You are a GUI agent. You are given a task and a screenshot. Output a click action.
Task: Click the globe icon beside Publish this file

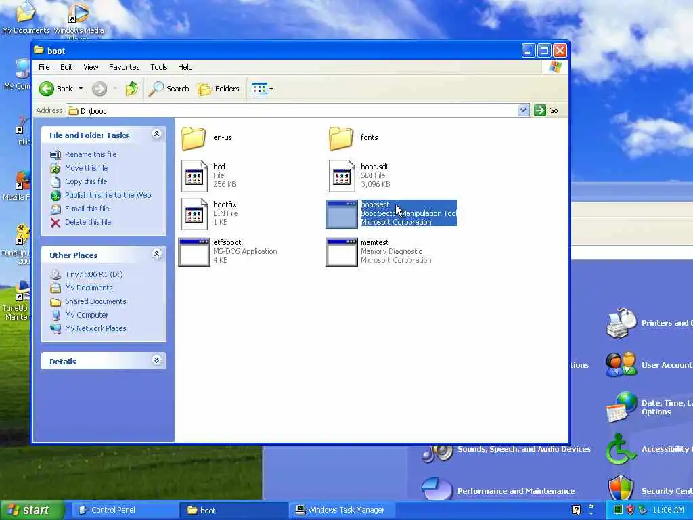[x=55, y=196]
